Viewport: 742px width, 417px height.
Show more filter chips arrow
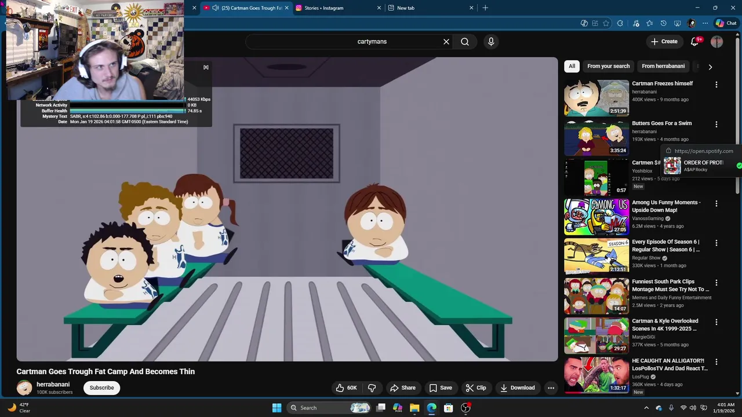(710, 67)
